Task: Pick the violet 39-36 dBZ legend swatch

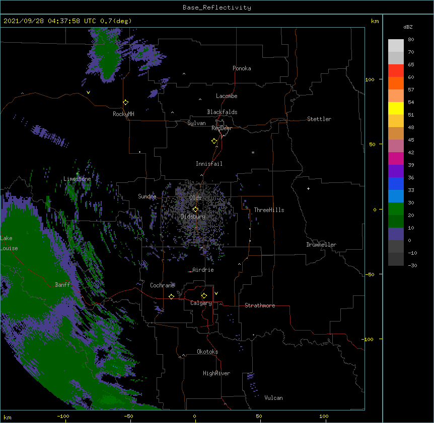Action: coord(396,171)
